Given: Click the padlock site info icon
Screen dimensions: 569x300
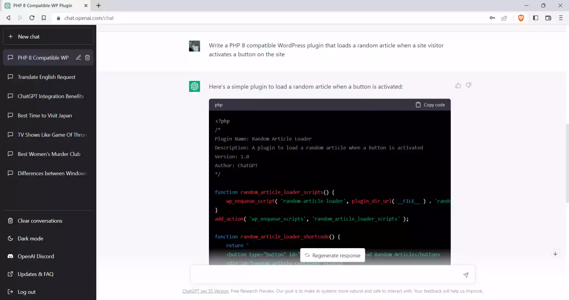Looking at the screenshot, I should [59, 18].
